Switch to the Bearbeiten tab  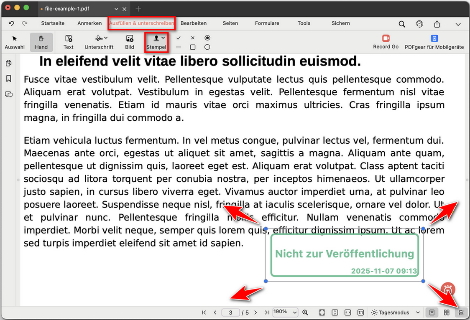(x=194, y=23)
